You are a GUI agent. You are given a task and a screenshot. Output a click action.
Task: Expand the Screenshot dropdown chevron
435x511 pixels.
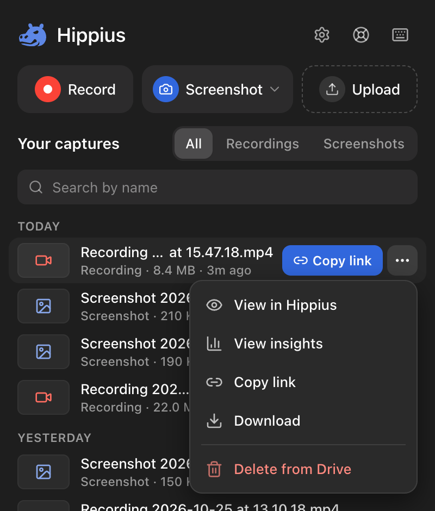[275, 89]
